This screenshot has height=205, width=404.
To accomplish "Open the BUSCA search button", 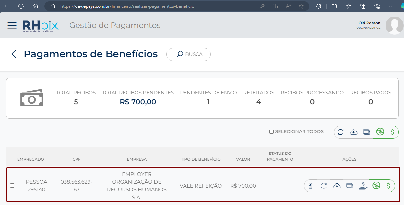I will 188,54.
